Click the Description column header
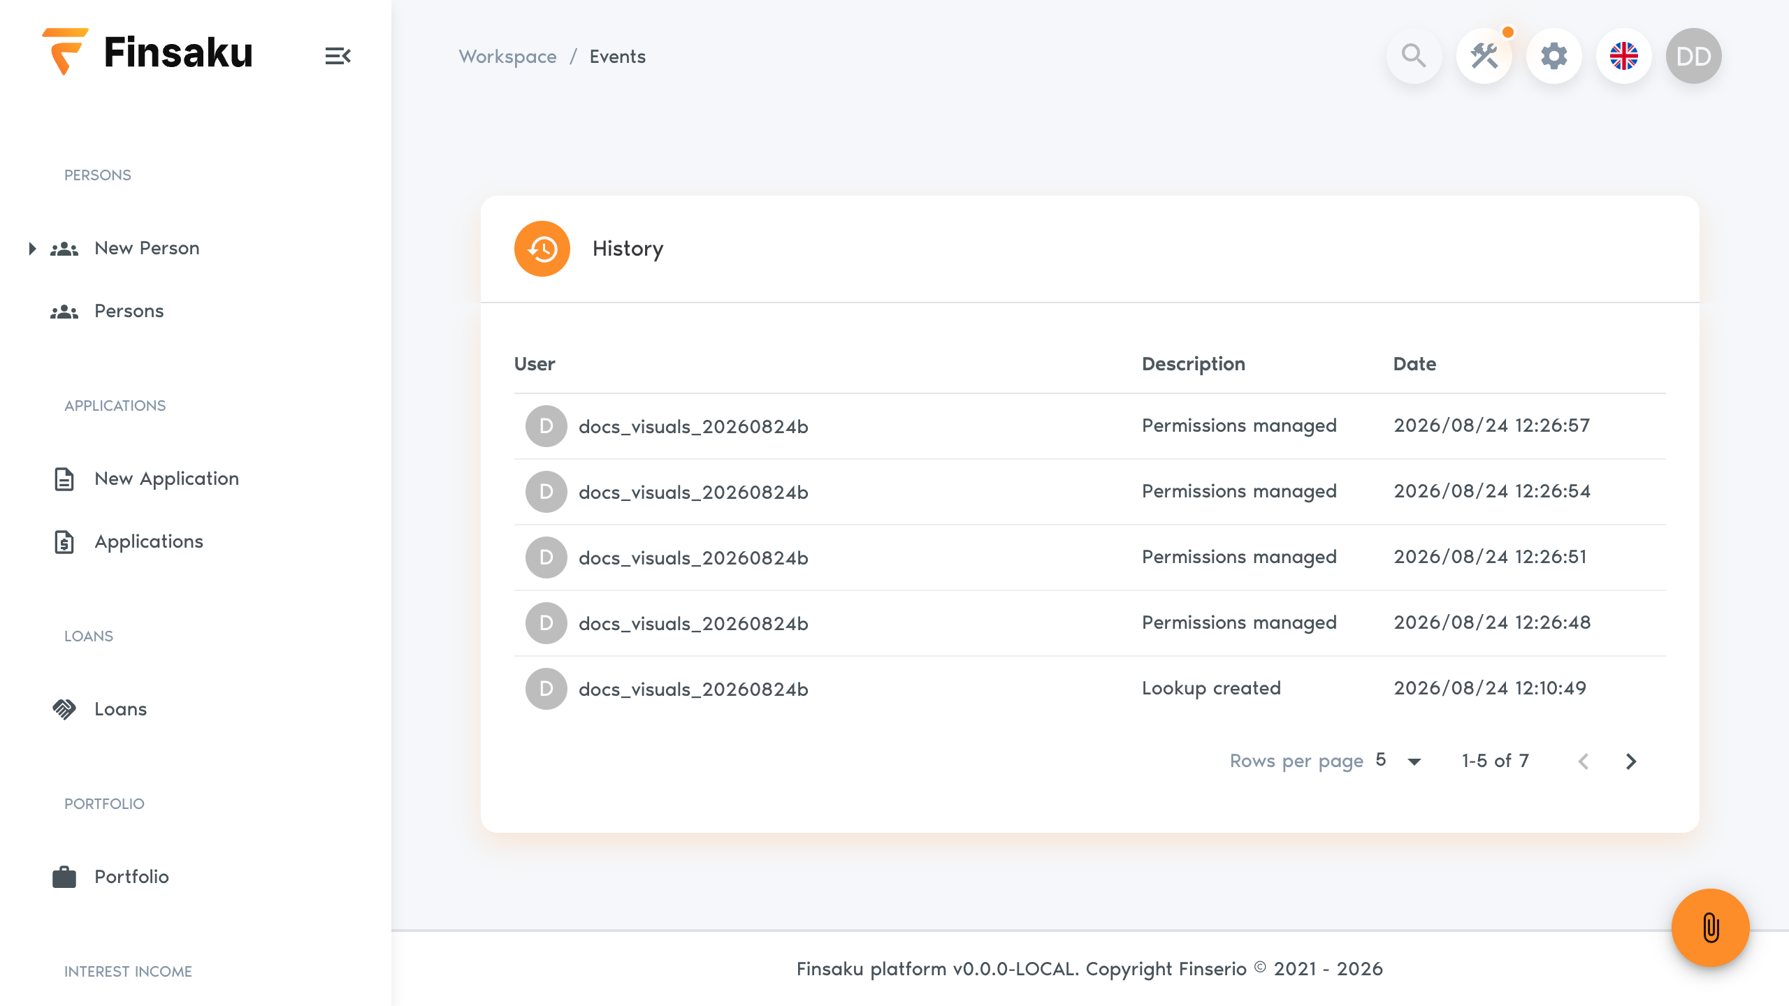Image resolution: width=1789 pixels, height=1006 pixels. 1194,364
